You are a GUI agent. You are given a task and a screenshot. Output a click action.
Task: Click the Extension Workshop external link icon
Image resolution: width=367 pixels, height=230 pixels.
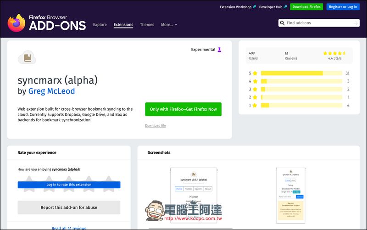point(254,7)
